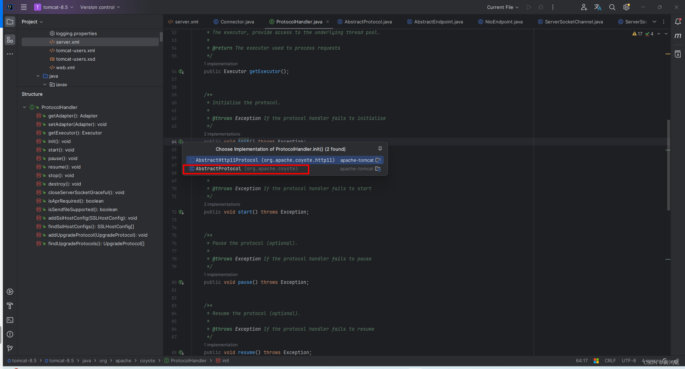This screenshot has width=685, height=369.
Task: Click line separator CRLF in status bar
Action: (610, 360)
